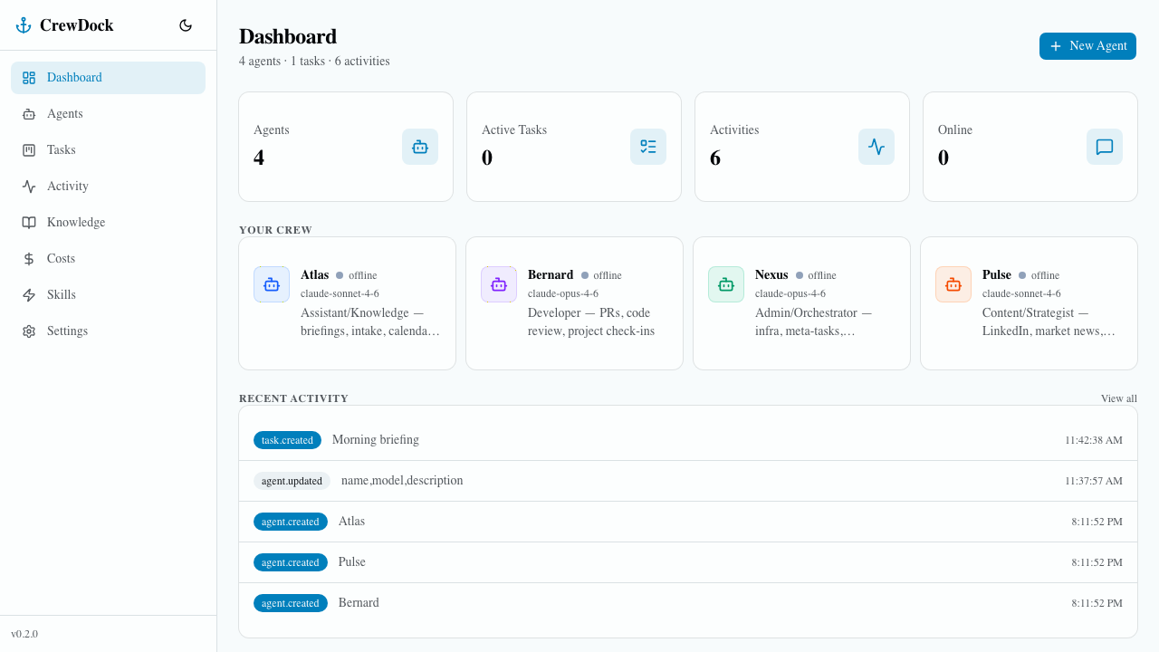
Task: Toggle dark mode with the moon icon
Action: (x=186, y=25)
